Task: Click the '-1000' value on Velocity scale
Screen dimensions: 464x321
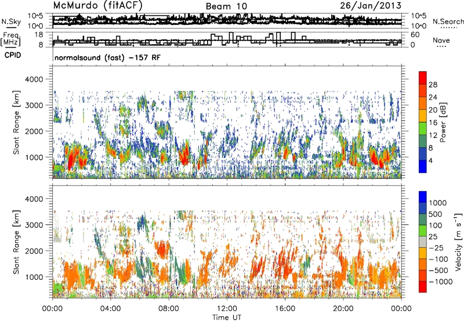Action: point(441,282)
